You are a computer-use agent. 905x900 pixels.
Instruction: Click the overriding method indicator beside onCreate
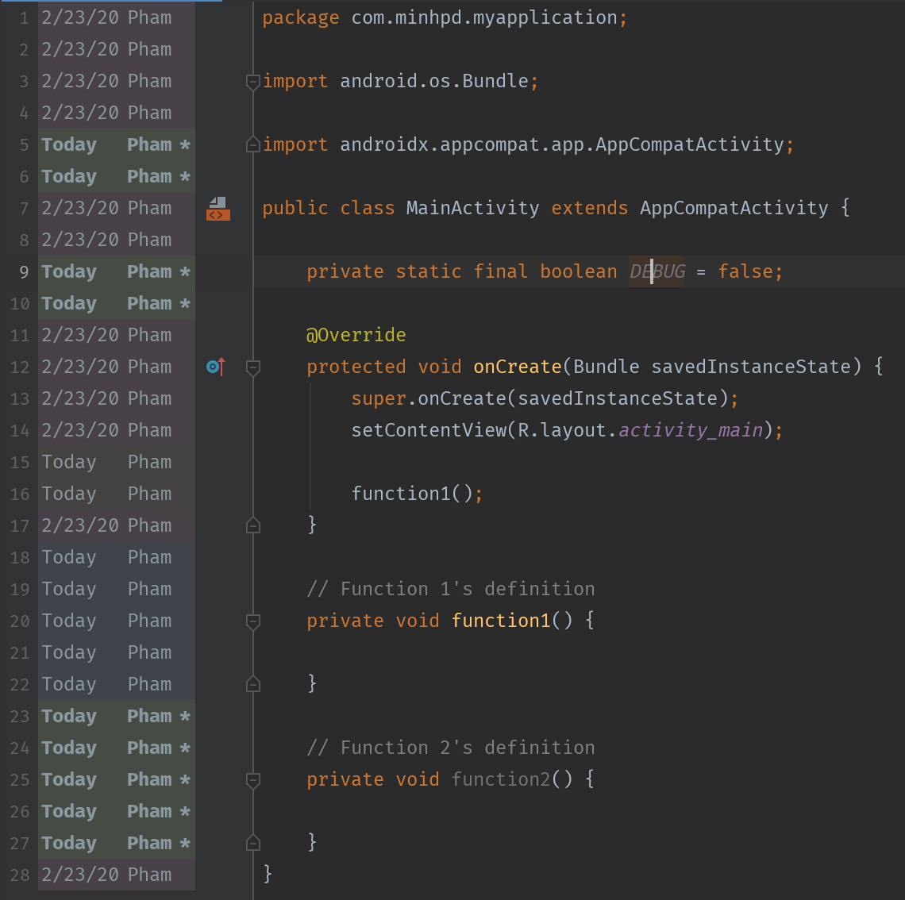[x=214, y=367]
